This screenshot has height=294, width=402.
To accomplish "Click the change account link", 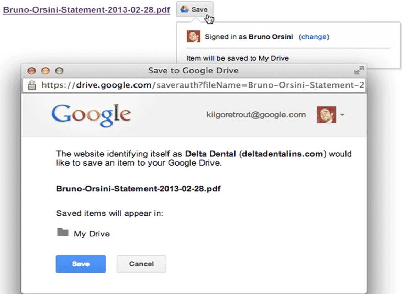I will click(x=314, y=37).
